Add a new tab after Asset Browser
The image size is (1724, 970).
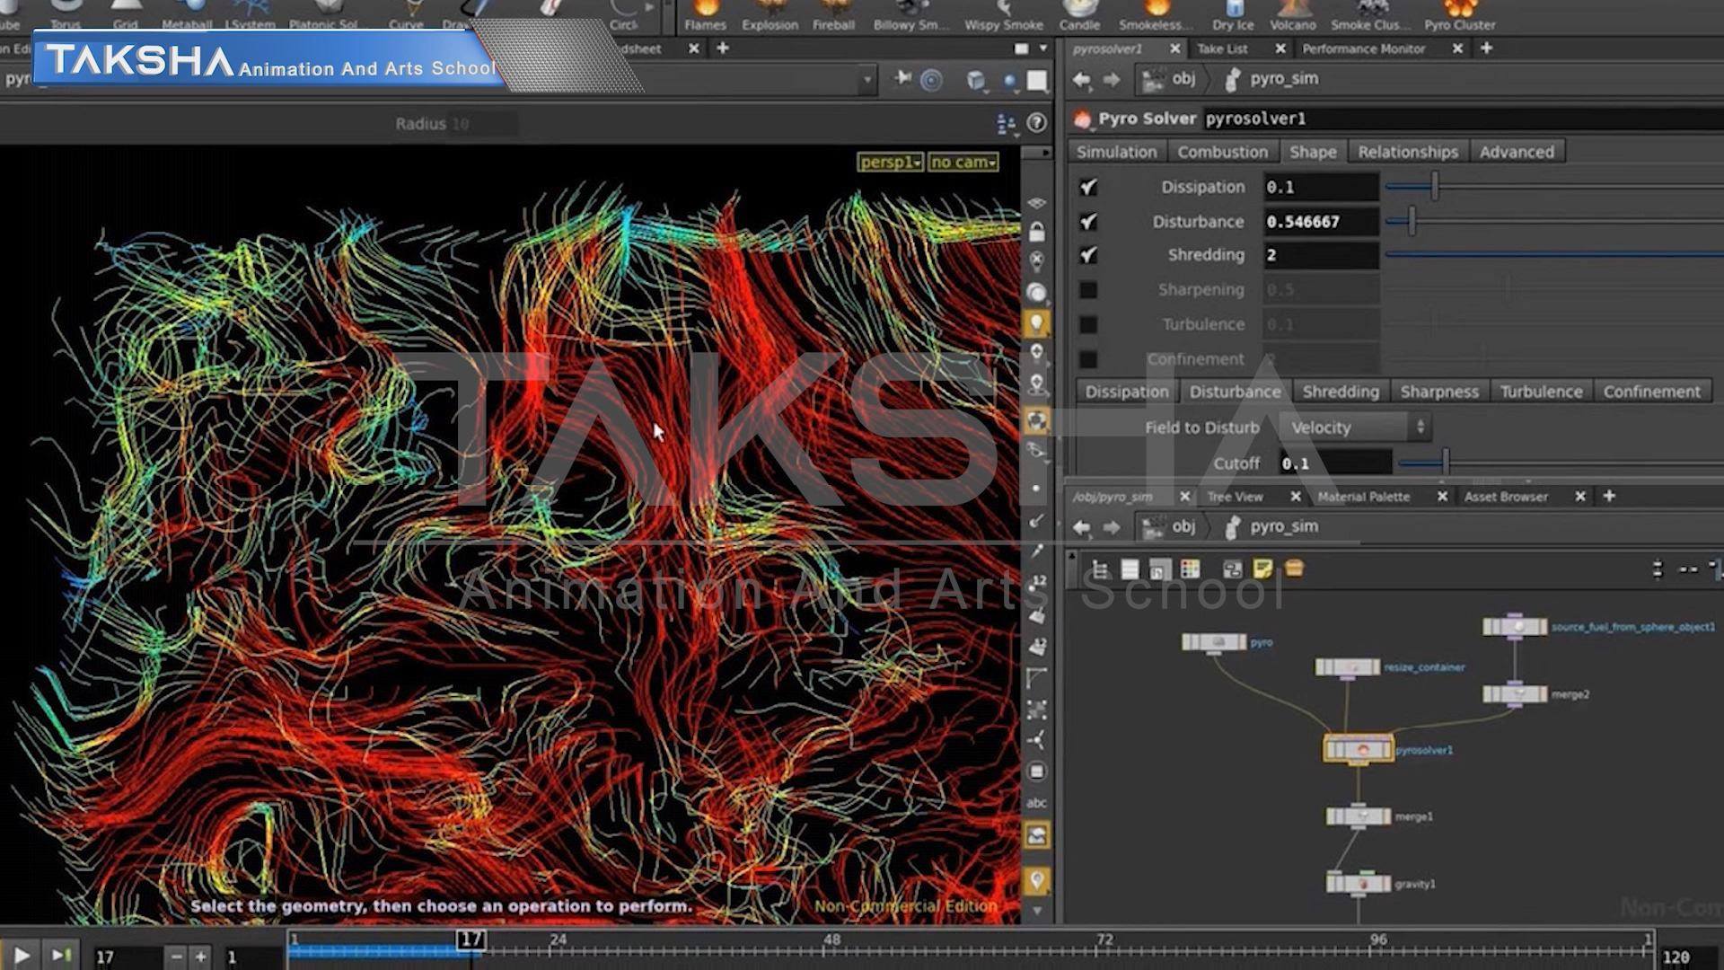(1609, 496)
